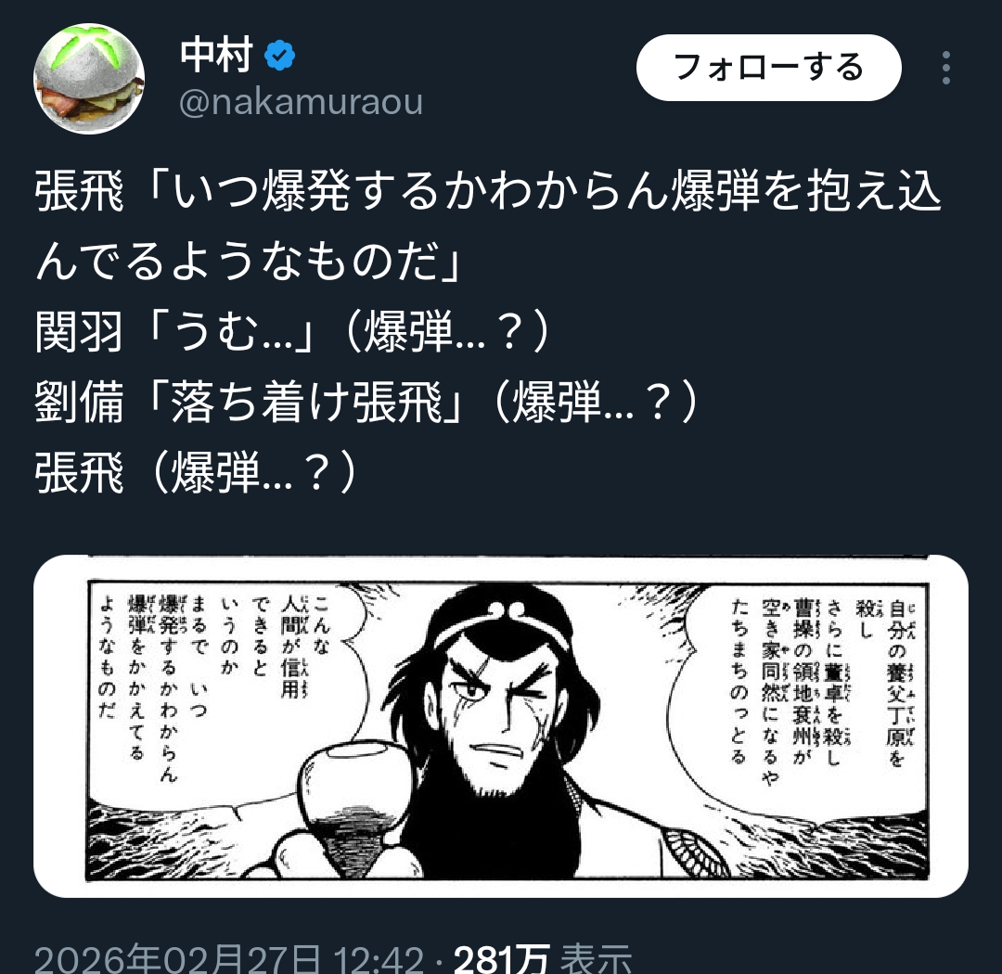1002x974 pixels.
Task: Open the post date 2026年02月27日
Action: tap(178, 958)
